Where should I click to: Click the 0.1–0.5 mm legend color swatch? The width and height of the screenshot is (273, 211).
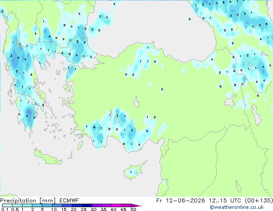[x=7, y=205]
